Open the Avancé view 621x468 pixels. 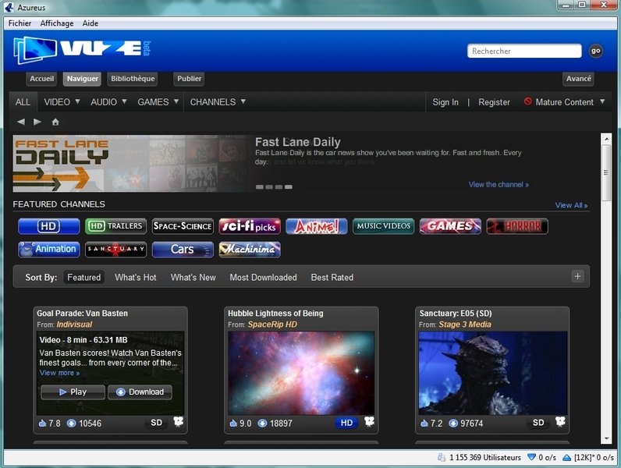pyautogui.click(x=578, y=79)
